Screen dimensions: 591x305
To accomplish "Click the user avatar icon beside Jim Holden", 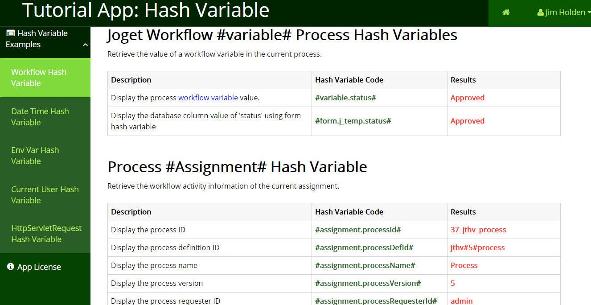I will click(x=541, y=12).
